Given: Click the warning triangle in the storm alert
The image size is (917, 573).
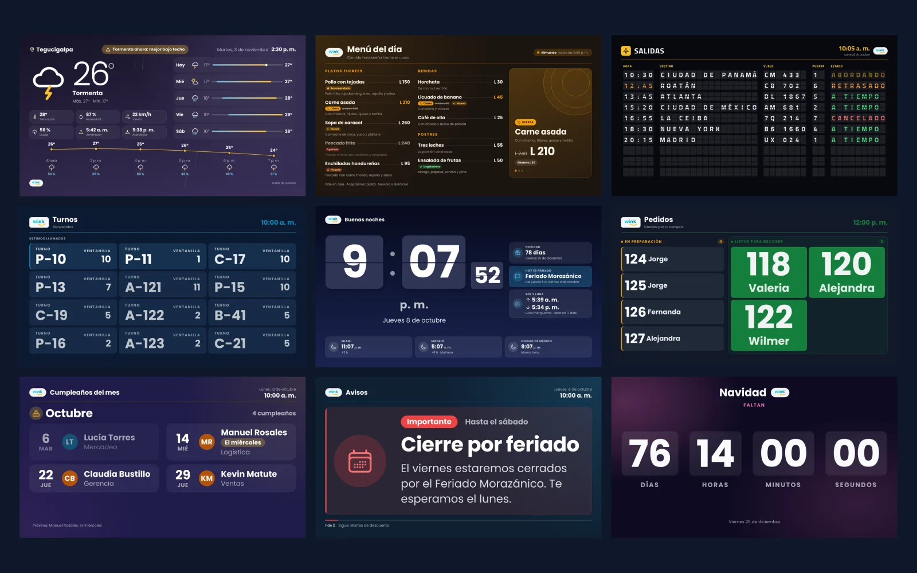Looking at the screenshot, I should coord(108,49).
